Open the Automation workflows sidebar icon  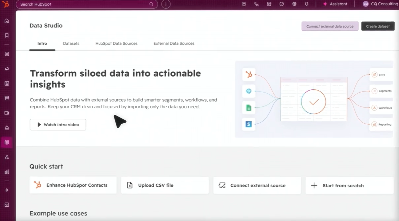7,157
